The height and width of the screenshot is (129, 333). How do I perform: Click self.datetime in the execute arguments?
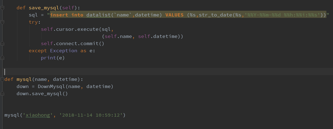[x=158, y=36]
